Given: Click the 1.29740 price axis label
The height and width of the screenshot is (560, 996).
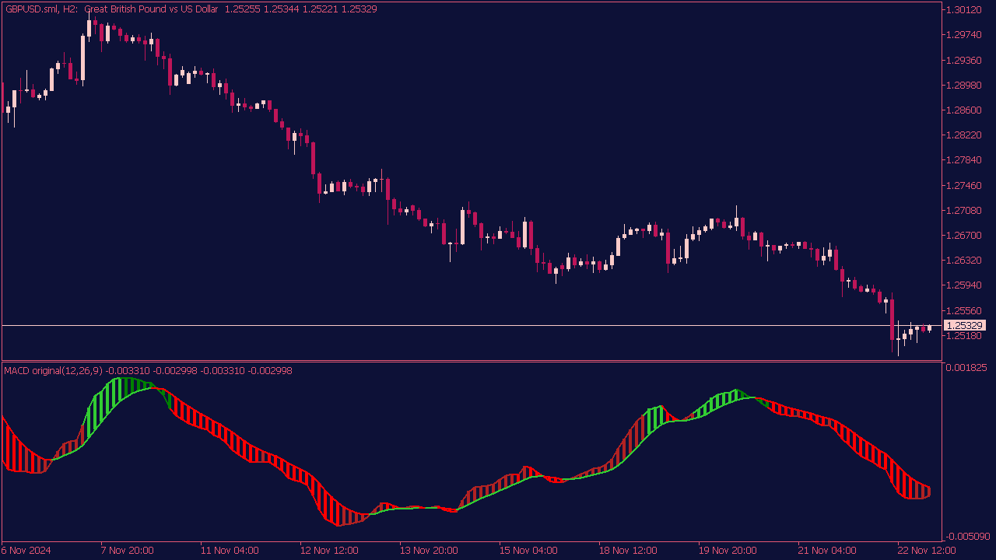Looking at the screenshot, I should (x=965, y=35).
